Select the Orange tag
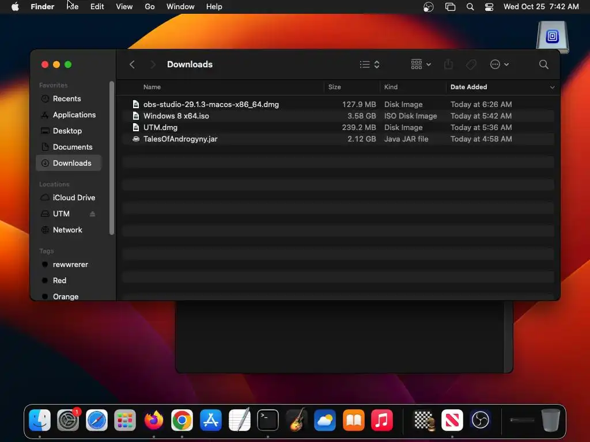 pyautogui.click(x=69, y=296)
